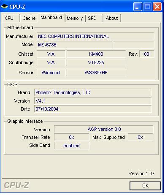Click the Motherboard group title
Screen dimensions: 165x195
coord(20,27)
